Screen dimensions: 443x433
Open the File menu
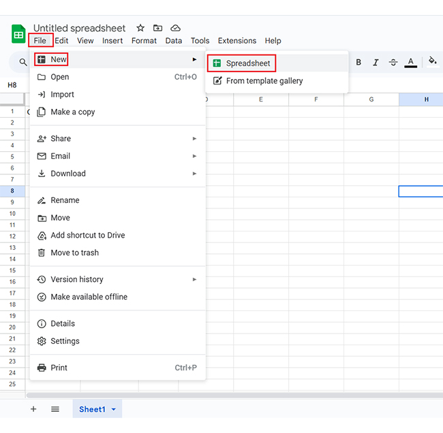(x=40, y=41)
